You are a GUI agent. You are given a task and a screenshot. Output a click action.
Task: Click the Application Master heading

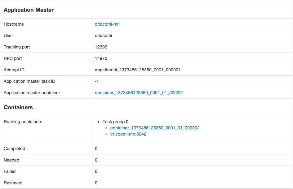[29, 10]
